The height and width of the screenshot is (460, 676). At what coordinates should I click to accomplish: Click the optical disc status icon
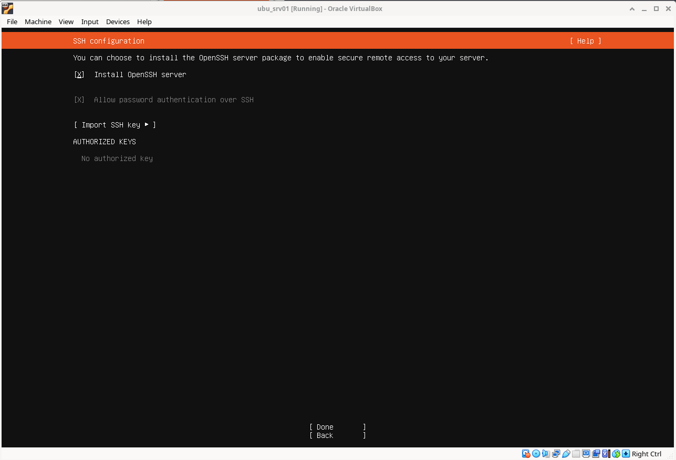pos(536,454)
